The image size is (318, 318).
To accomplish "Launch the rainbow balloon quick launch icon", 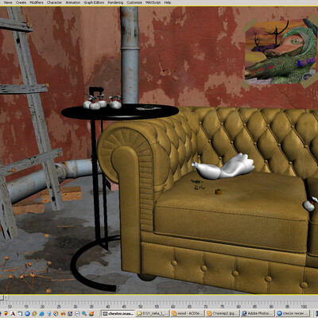I will tap(6, 313).
